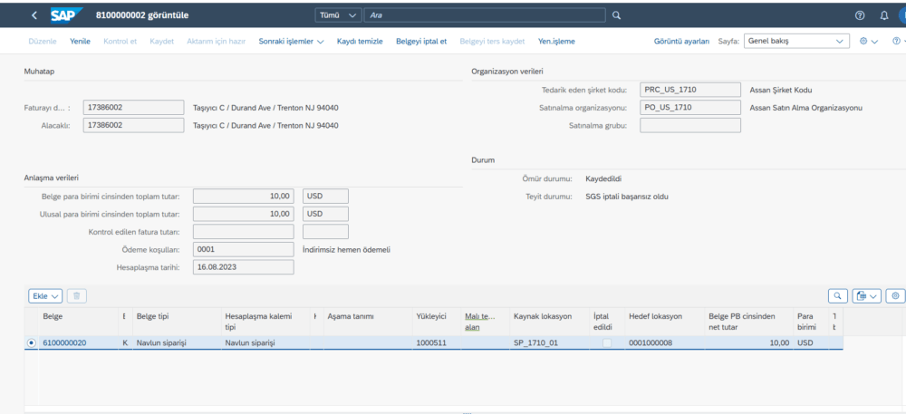906x414 pixels.
Task: Click Kaydı temizle
Action: coord(360,42)
